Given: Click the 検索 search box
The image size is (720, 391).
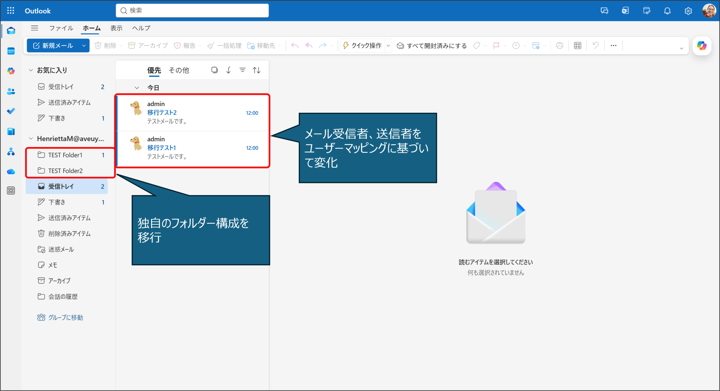Looking at the screenshot, I should [192, 11].
